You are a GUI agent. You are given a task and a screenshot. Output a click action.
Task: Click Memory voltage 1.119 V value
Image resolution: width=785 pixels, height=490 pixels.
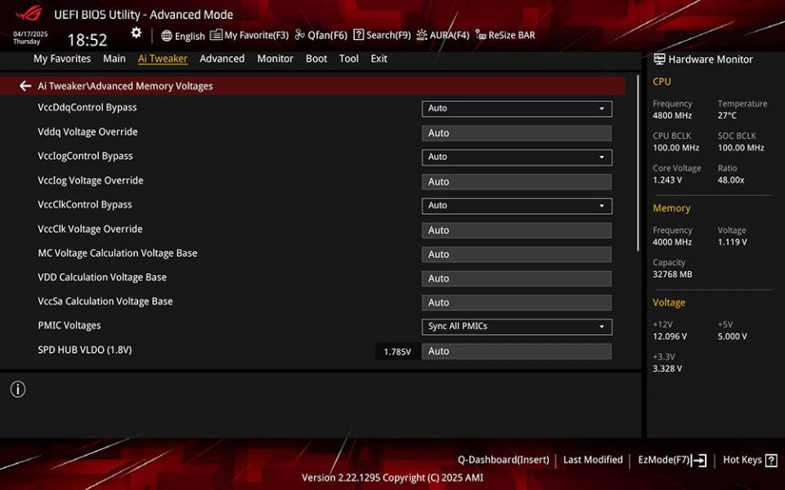pos(733,242)
